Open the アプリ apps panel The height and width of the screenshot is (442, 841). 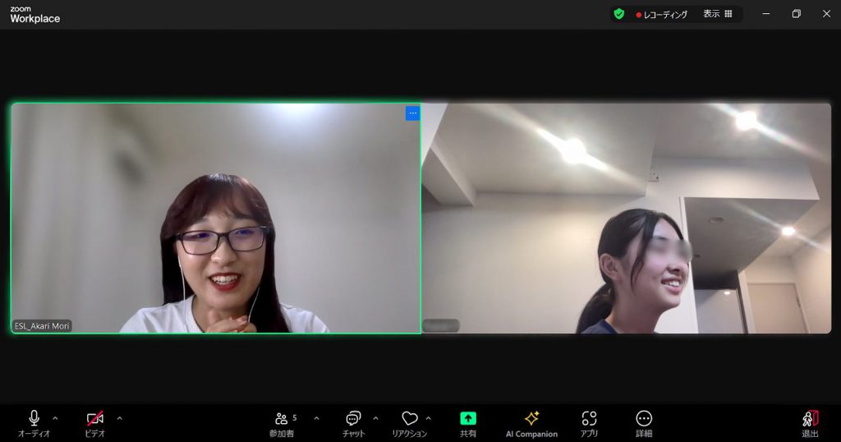[x=589, y=419]
